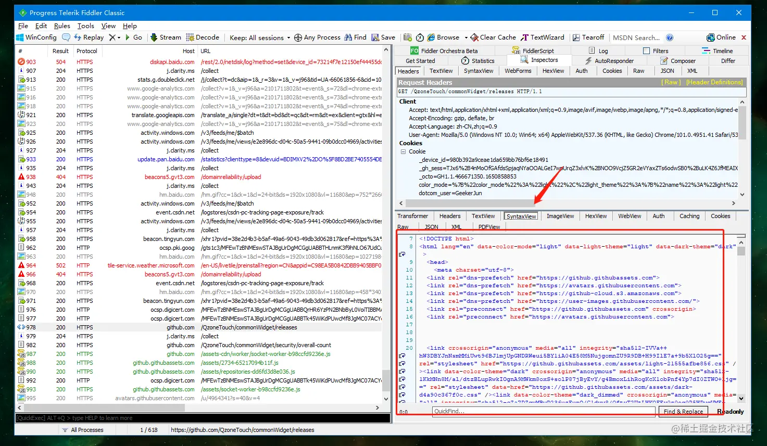Viewport: 767px width, 446px height.
Task: Focus the QuickExec command box
Action: (203, 418)
